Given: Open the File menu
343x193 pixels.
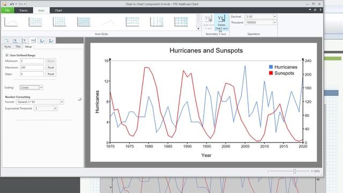Looking at the screenshot, I should pyautogui.click(x=7, y=10).
